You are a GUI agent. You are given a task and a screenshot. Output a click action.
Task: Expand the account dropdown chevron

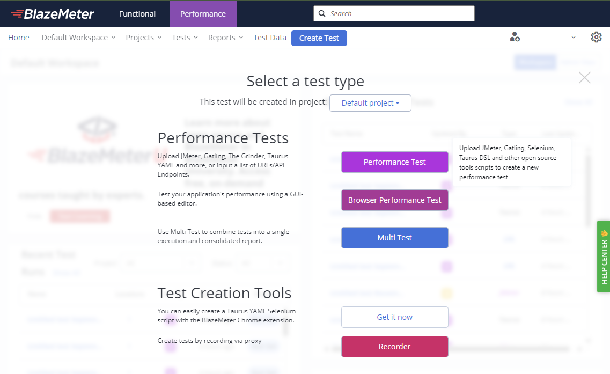coord(573,38)
